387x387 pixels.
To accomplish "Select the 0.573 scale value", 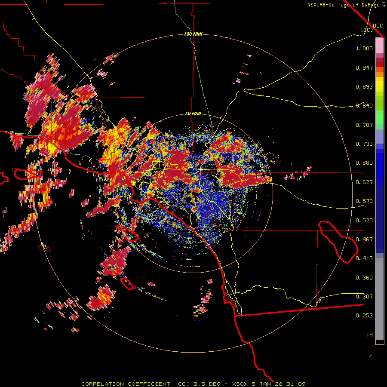I will coord(364,201).
